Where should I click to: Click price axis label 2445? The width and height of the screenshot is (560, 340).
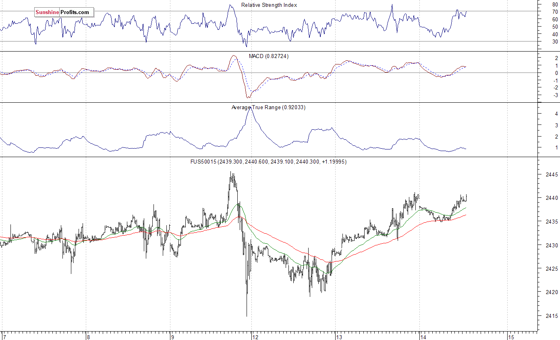click(552, 175)
